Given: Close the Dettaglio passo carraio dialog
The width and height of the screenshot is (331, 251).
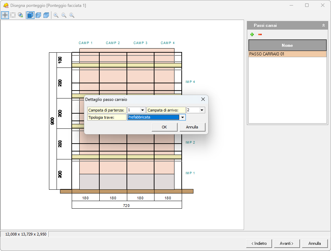Looking at the screenshot, I should 203,99.
